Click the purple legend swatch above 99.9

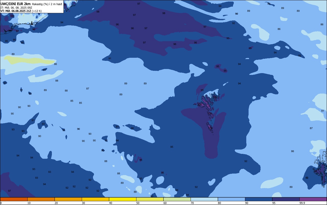click(x=313, y=199)
